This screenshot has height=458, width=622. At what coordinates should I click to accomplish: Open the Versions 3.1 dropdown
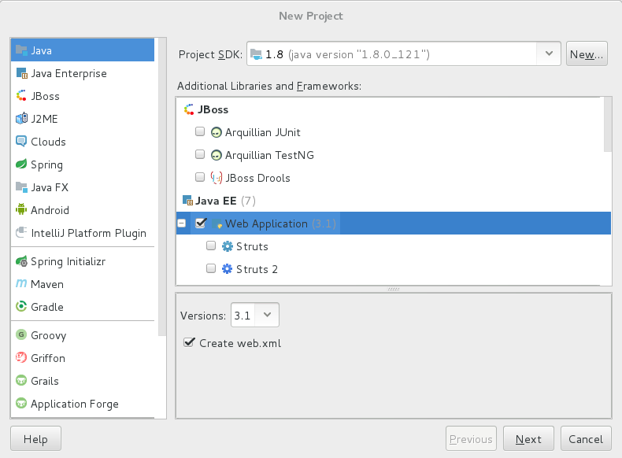click(x=255, y=316)
